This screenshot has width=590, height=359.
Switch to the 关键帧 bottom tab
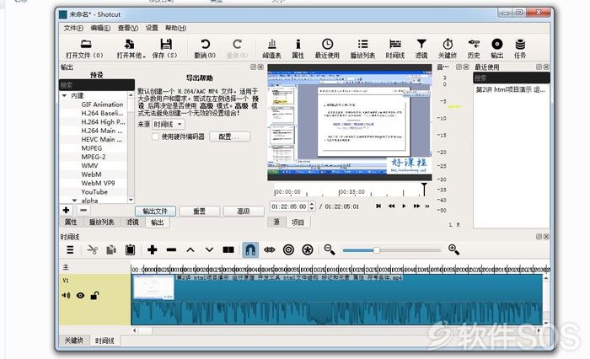(x=74, y=340)
